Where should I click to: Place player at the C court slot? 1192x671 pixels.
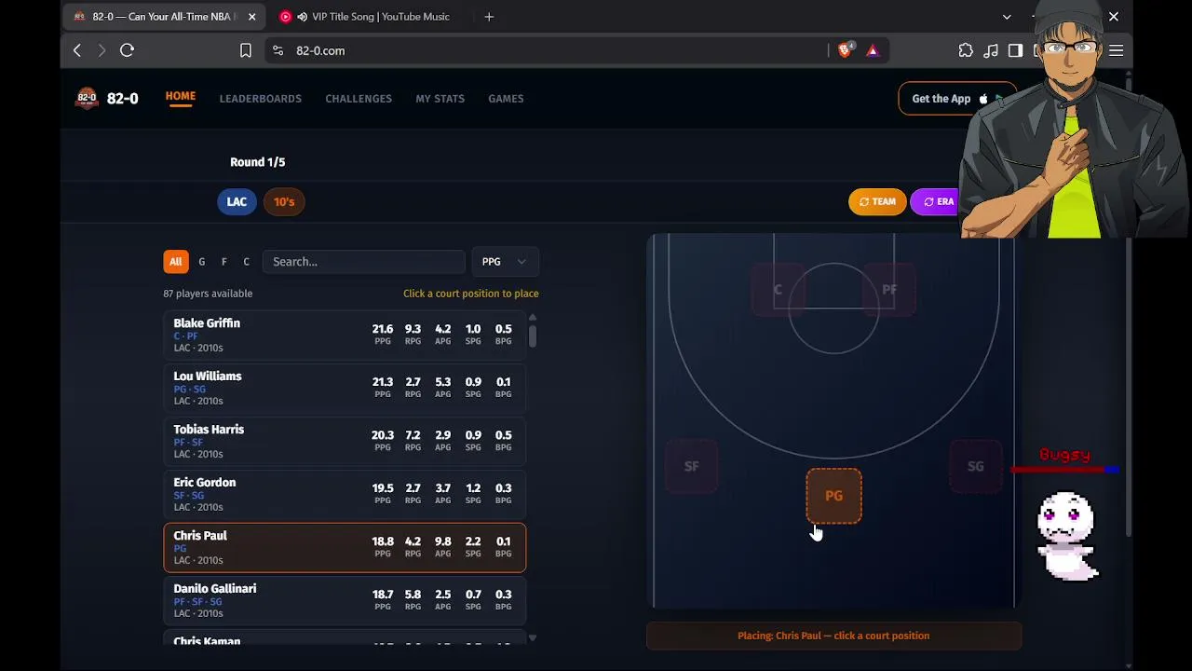pyautogui.click(x=778, y=290)
